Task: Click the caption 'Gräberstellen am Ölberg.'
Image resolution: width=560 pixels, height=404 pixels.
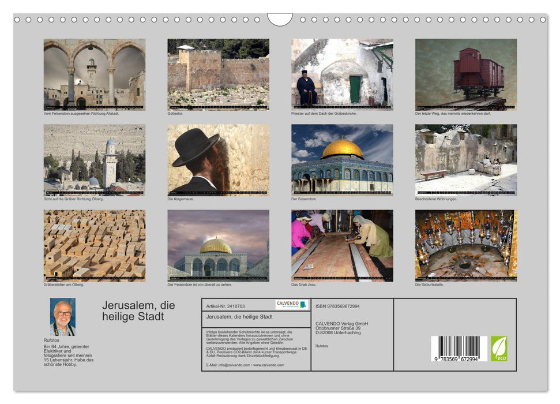Action: 63,285
